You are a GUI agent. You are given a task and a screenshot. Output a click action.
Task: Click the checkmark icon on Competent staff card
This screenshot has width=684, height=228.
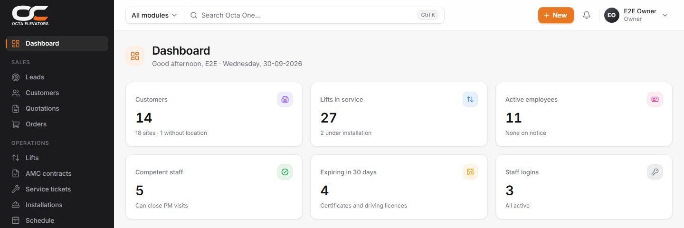(x=285, y=172)
